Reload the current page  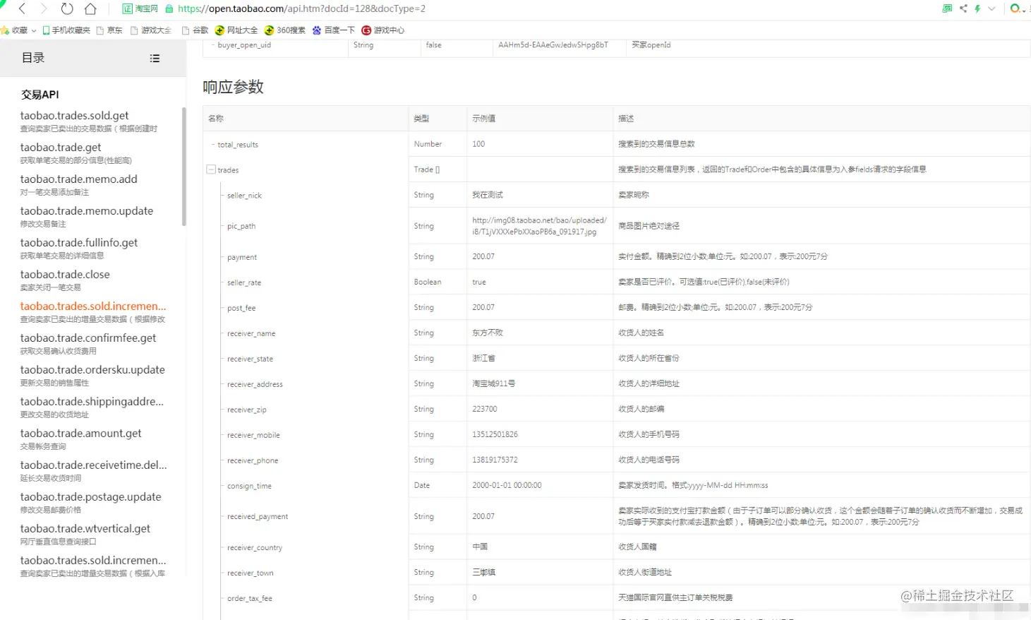(x=67, y=8)
